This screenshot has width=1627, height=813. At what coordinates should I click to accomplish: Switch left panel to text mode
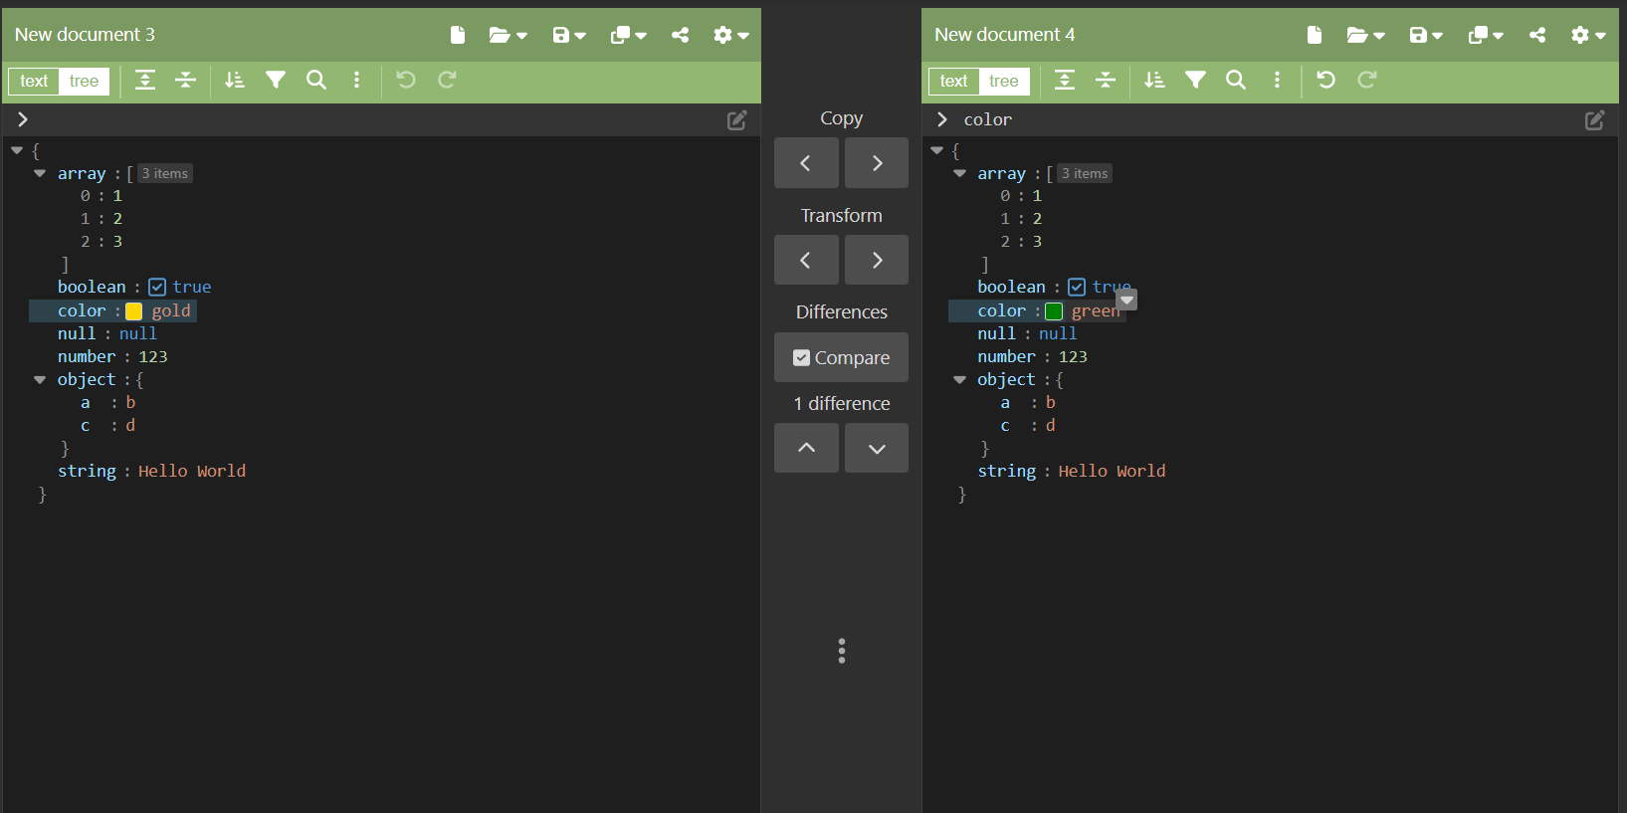(34, 81)
